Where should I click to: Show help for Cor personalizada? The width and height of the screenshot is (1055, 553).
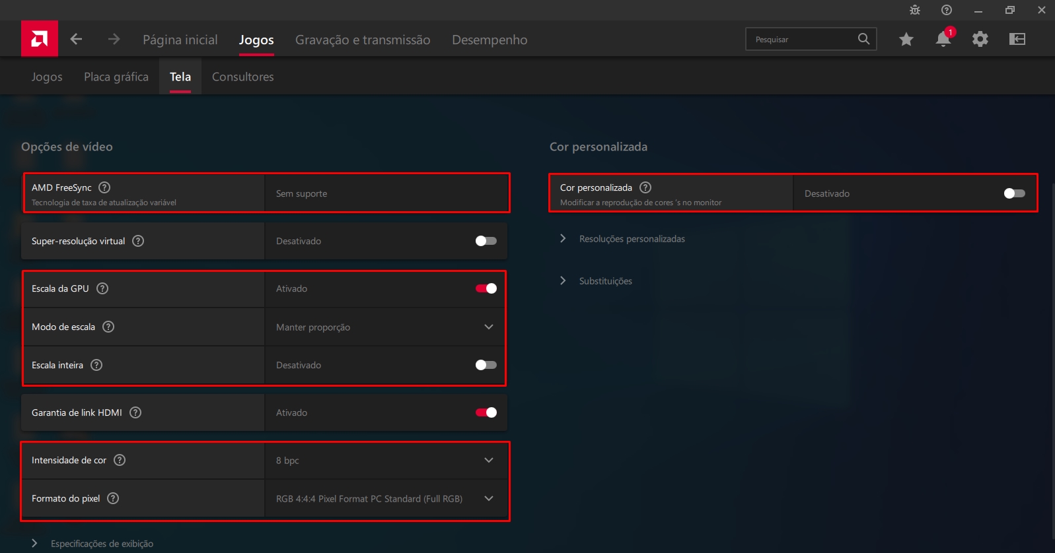(645, 187)
